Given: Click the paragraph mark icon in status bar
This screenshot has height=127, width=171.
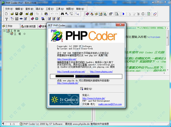Looking at the screenshot, I should point(3,124).
